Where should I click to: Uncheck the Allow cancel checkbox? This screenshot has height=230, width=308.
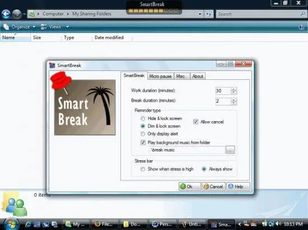[195, 122]
